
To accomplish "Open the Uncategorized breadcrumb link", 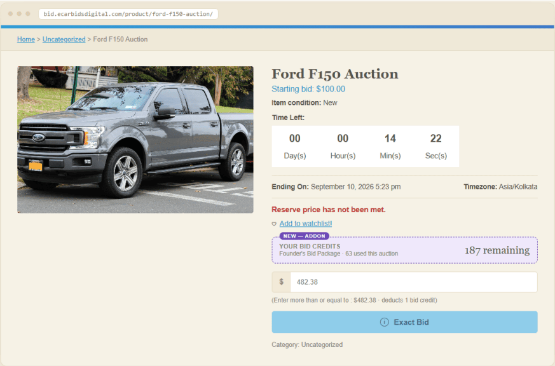I will tap(64, 39).
